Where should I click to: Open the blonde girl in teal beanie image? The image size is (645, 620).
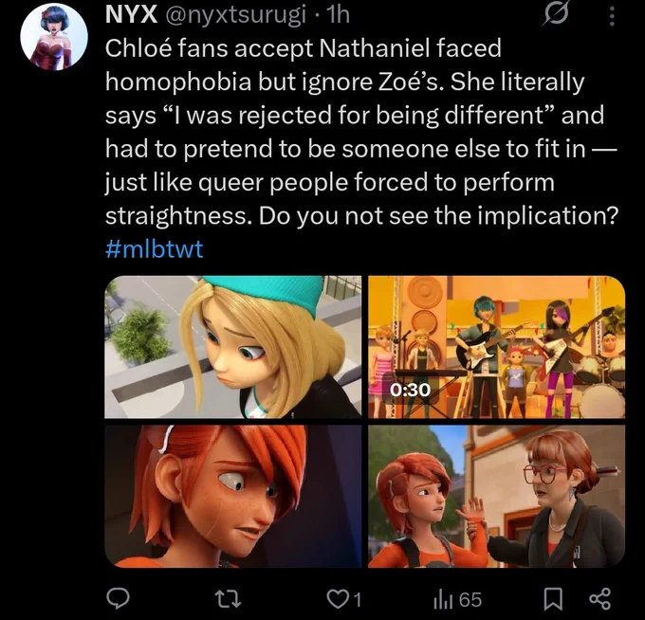(232, 347)
